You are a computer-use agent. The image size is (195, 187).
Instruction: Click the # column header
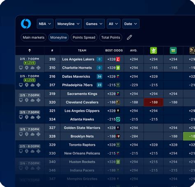coord(52,51)
